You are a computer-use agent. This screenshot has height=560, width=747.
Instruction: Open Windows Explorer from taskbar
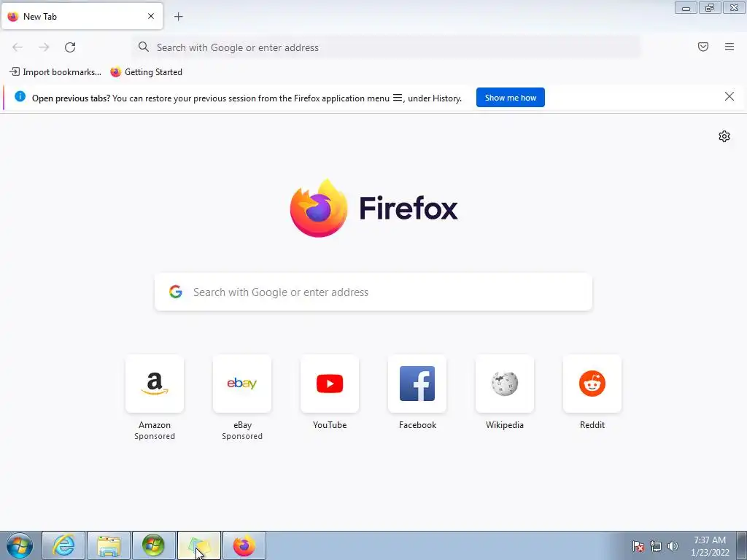click(x=109, y=545)
